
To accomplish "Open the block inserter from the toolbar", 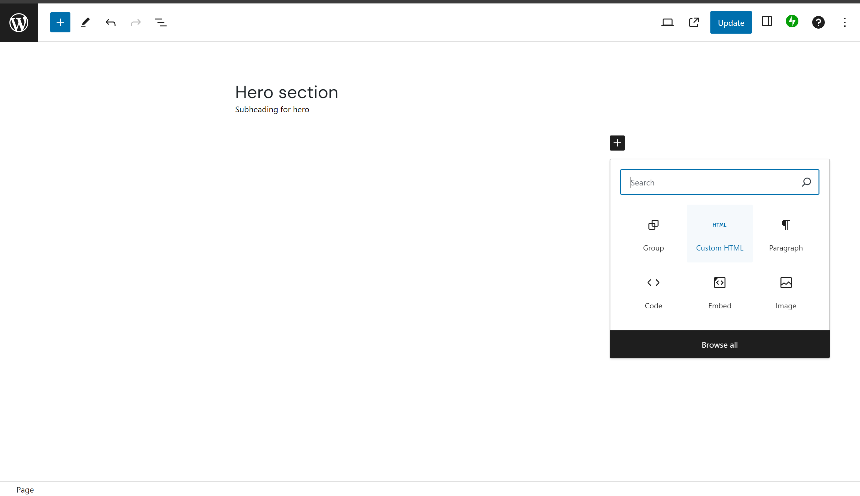I will pyautogui.click(x=60, y=22).
